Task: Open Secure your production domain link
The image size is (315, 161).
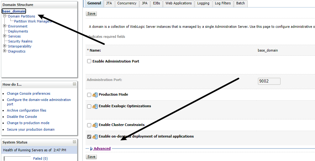Action: pyautogui.click(x=31, y=129)
